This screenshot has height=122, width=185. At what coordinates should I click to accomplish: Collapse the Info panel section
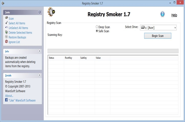[x=40, y=51]
